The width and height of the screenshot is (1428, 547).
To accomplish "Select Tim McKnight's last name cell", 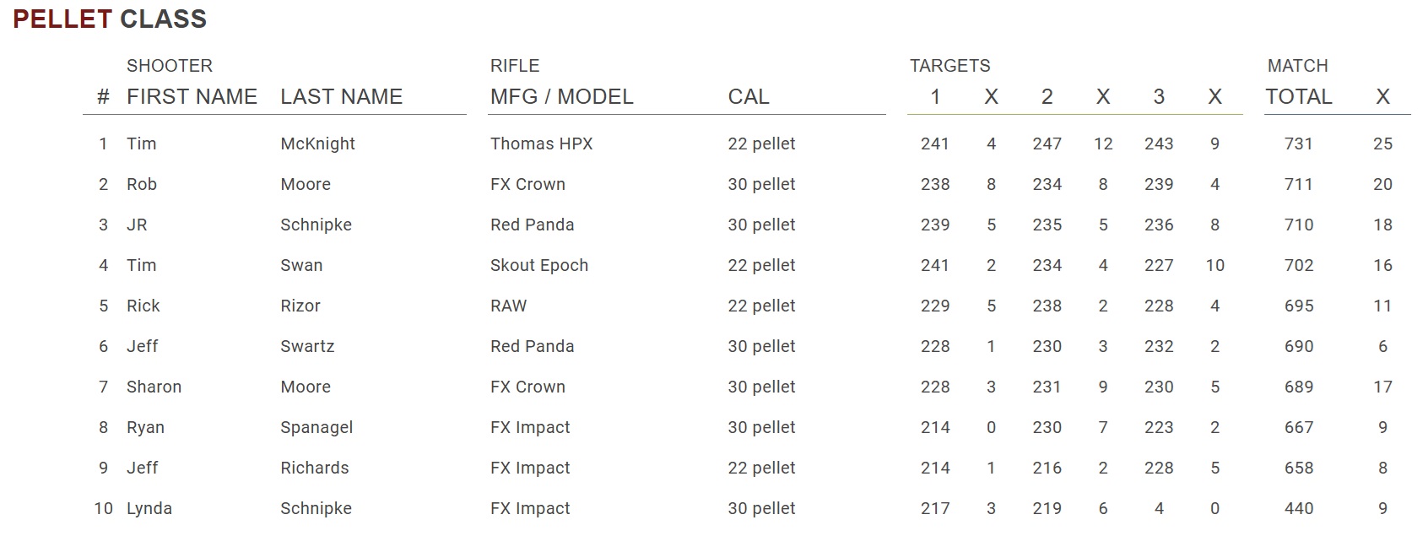I will coord(317,144).
